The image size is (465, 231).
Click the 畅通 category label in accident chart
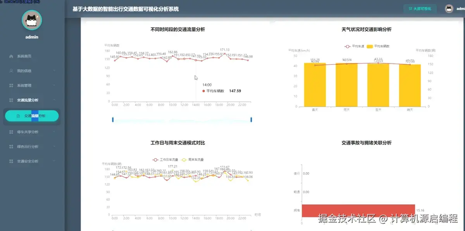coord(297,192)
